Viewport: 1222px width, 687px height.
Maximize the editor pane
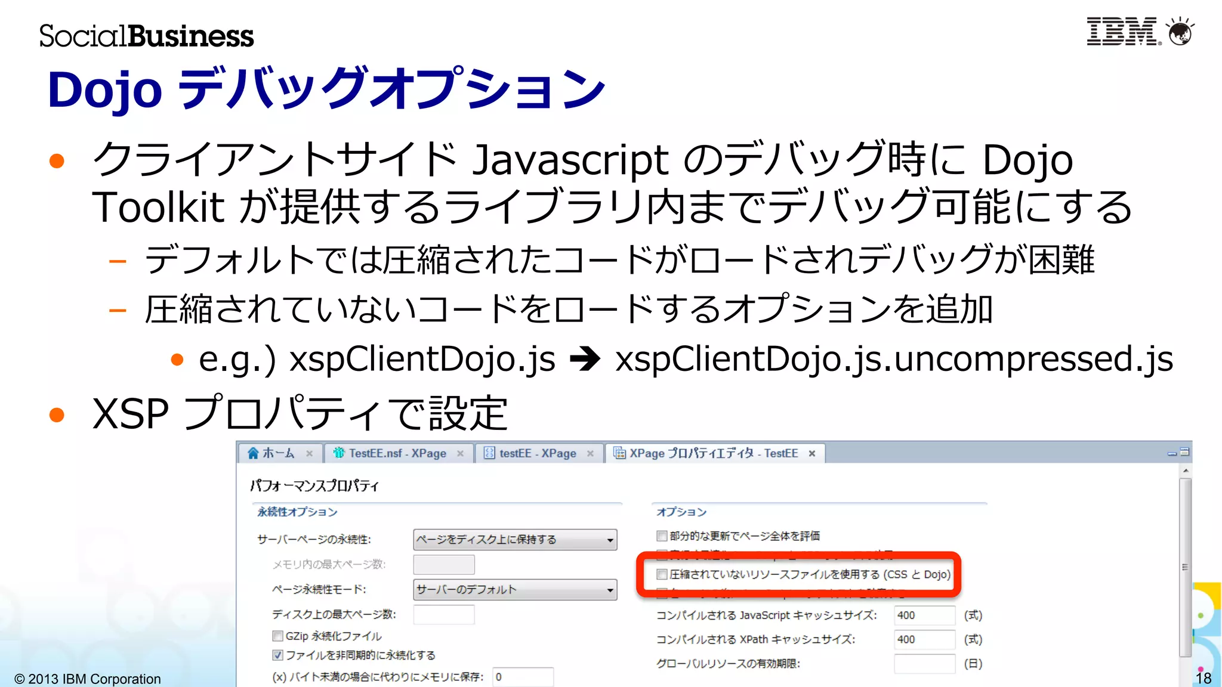click(x=1185, y=452)
